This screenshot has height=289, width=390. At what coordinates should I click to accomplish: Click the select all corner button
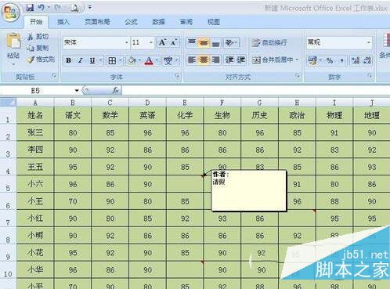pyautogui.click(x=9, y=103)
